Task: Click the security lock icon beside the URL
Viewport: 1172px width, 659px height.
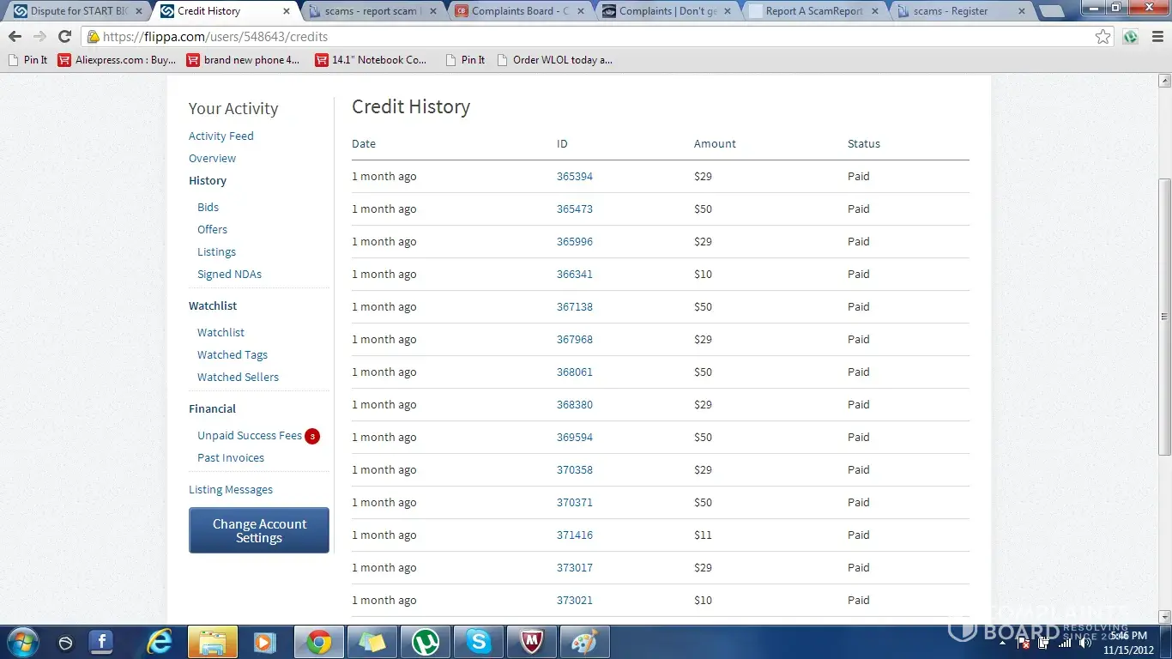Action: [x=93, y=37]
